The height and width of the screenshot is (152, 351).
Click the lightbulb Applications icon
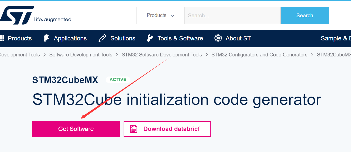tap(46, 38)
